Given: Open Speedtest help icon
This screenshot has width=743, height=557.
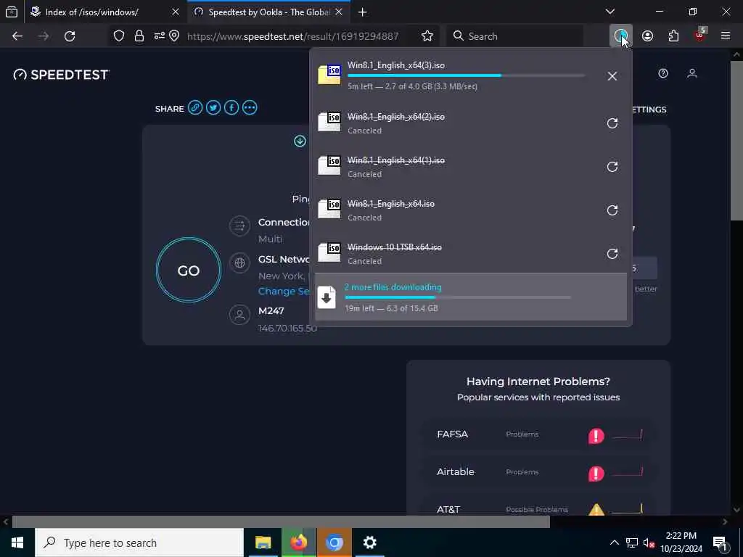Looking at the screenshot, I should click(663, 73).
